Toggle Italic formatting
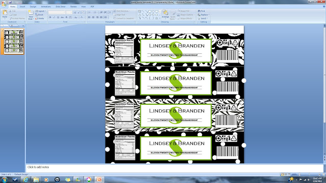 point(54,17)
